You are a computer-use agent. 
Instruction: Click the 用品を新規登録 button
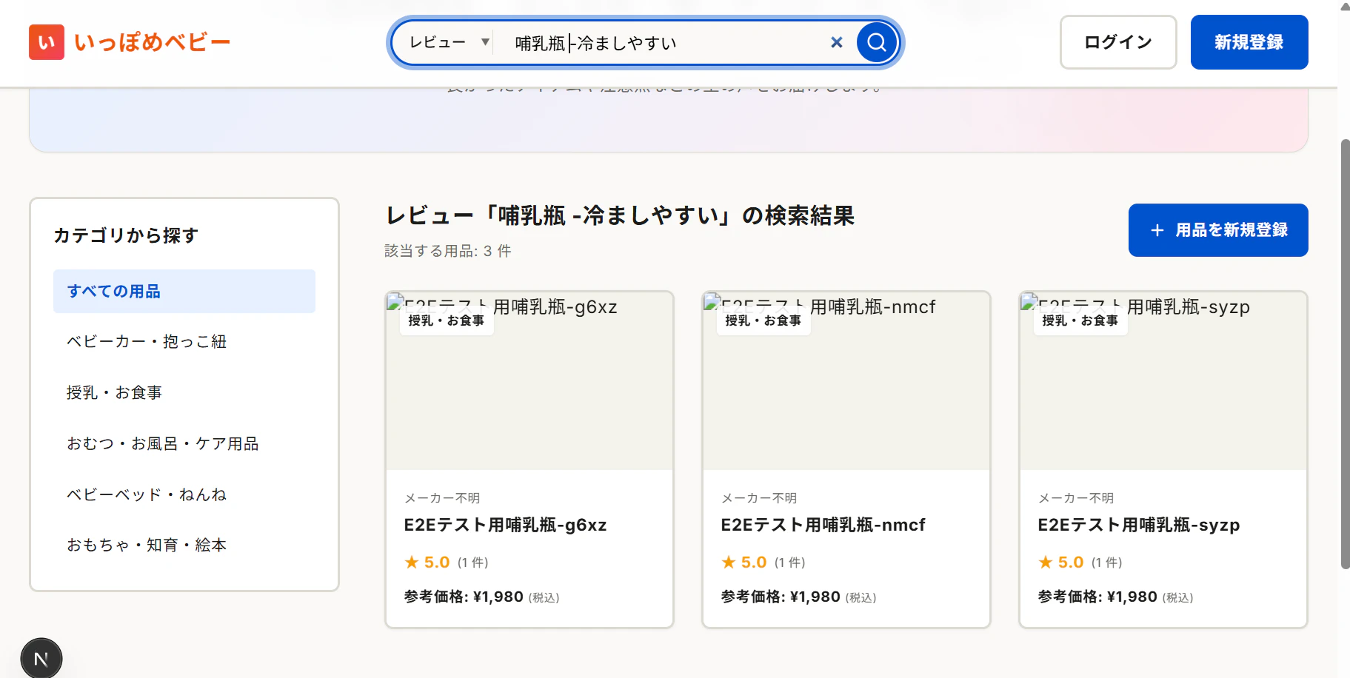pyautogui.click(x=1218, y=230)
